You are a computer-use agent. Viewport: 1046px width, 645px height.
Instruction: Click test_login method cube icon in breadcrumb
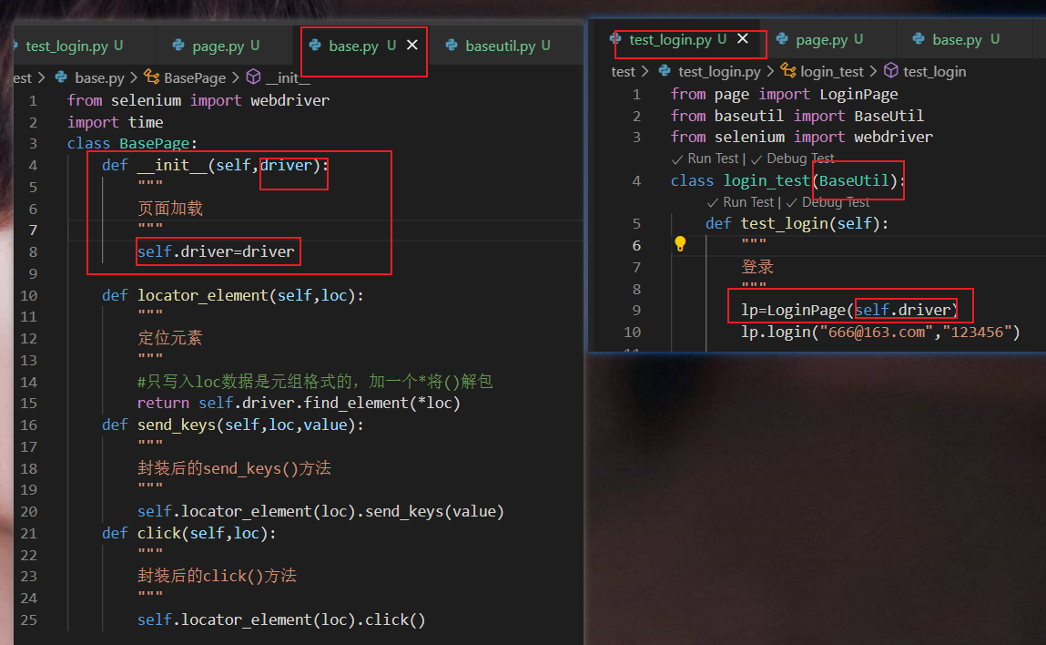pos(890,70)
